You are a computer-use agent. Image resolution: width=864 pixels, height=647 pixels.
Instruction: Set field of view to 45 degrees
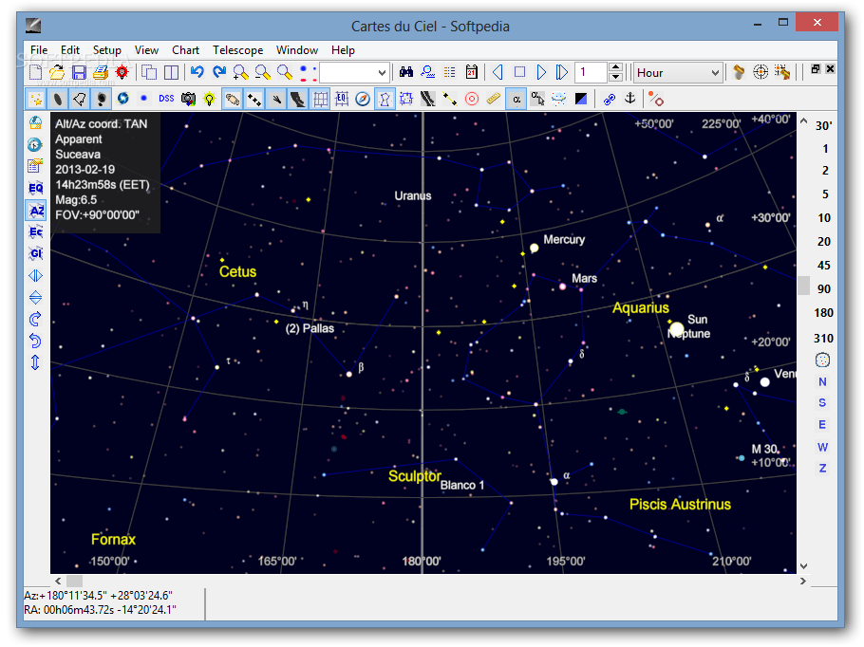click(824, 266)
